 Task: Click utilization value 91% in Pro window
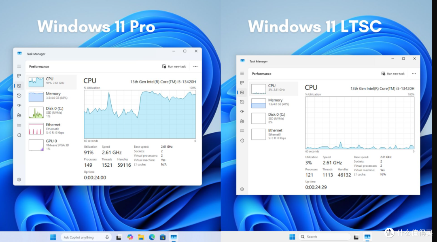(89, 153)
